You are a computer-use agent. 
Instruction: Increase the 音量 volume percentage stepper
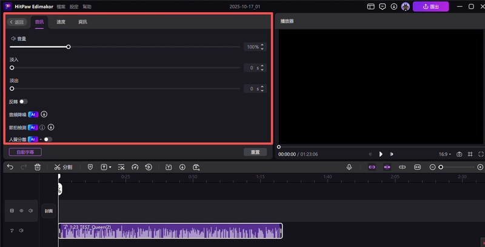[x=263, y=45]
